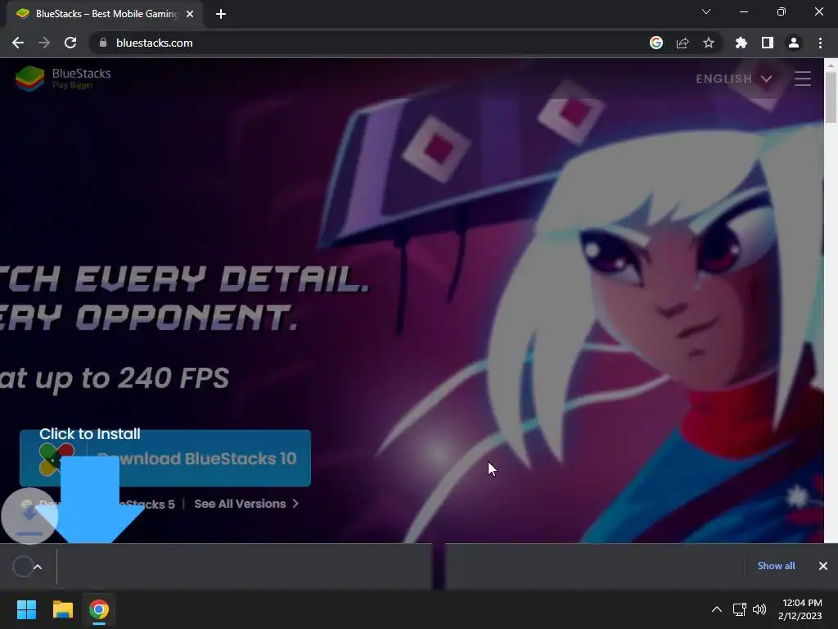Viewport: 838px width, 629px height.
Task: Open the ENGLISH language dropdown
Action: coord(734,79)
